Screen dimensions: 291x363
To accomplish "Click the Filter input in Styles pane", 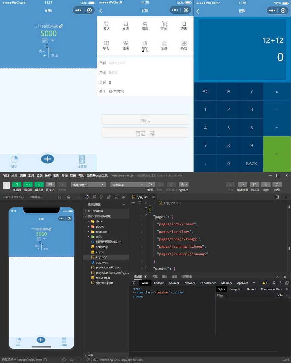I will [x=244, y=295].
